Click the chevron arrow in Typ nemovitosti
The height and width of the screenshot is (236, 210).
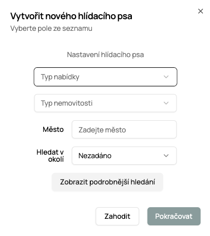[166, 103]
